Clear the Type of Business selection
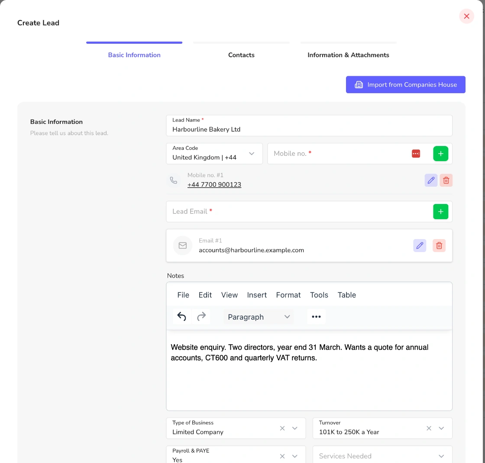The width and height of the screenshot is (485, 463). [282, 428]
